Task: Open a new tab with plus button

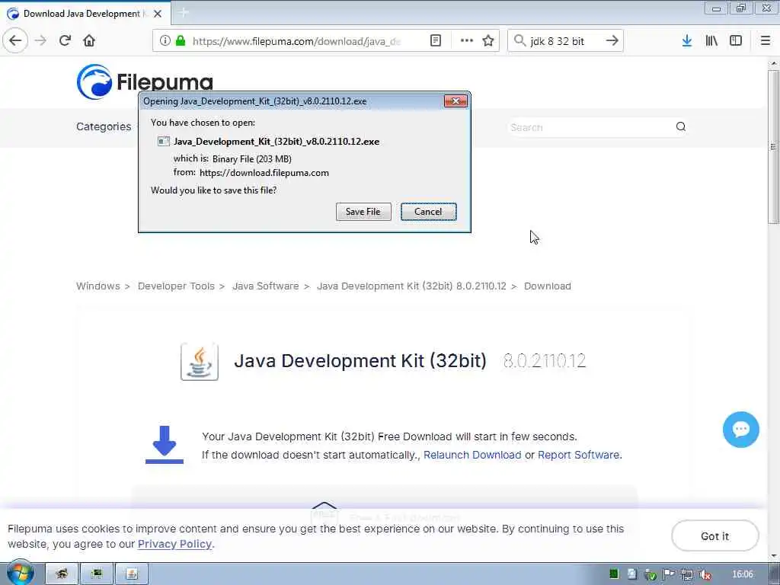Action: click(184, 13)
